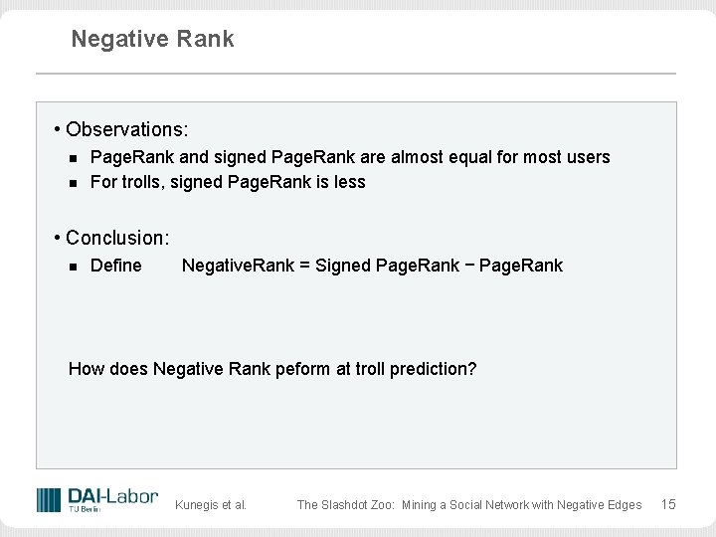
Task: Click the square bullet before "For trolls"
Action: [73, 183]
